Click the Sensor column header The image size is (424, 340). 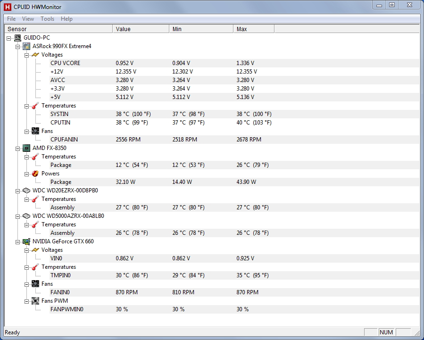[x=58, y=29]
